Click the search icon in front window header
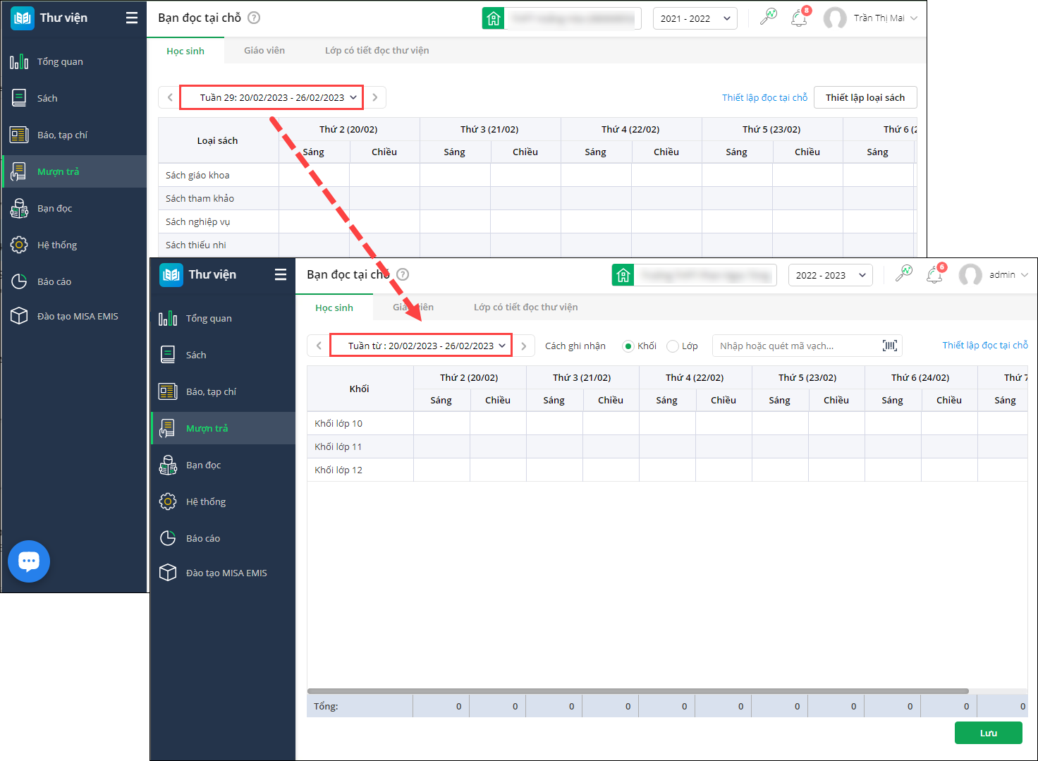This screenshot has width=1038, height=761. click(x=903, y=274)
